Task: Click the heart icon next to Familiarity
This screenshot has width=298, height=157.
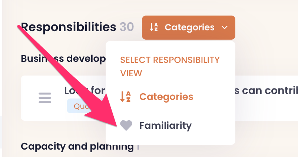Action: pos(126,126)
